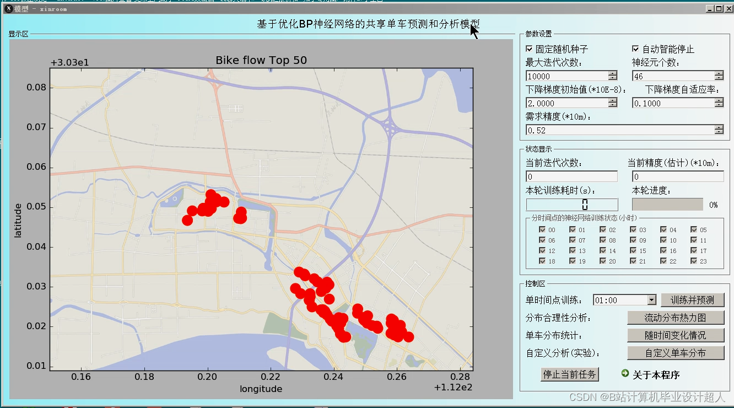Click the 本轮进度 progress bar
The width and height of the screenshot is (734, 408).
point(667,204)
